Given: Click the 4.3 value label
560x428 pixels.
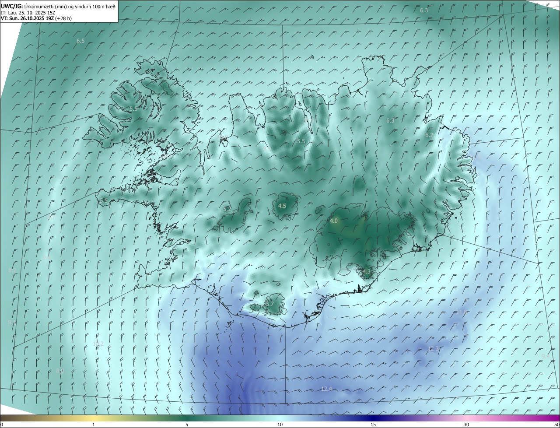Looking at the screenshot, I should click(x=366, y=271).
